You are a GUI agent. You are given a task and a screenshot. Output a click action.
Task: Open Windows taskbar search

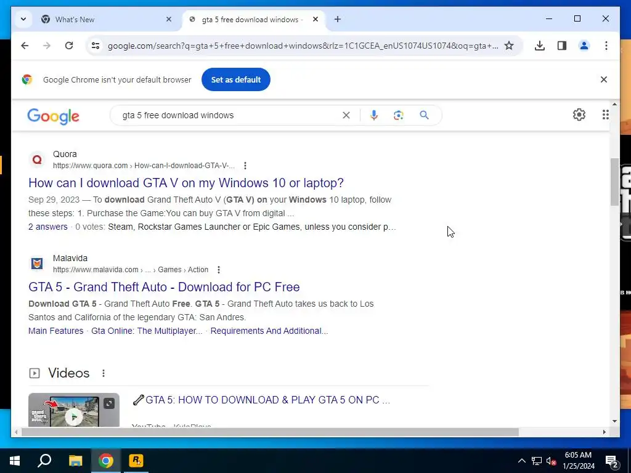[44, 461]
